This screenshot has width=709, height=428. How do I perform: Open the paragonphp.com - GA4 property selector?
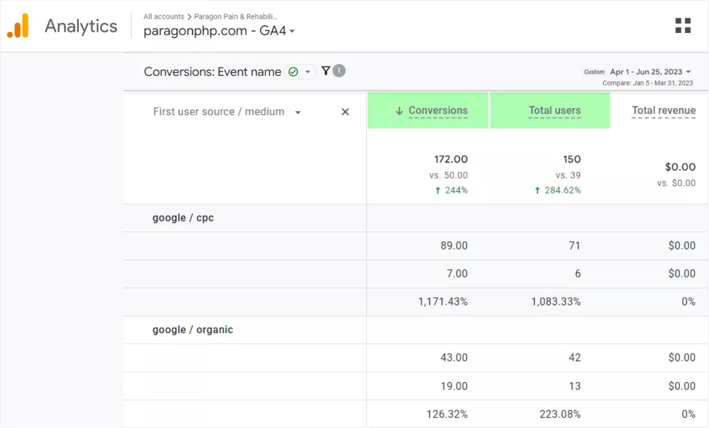[x=219, y=31]
